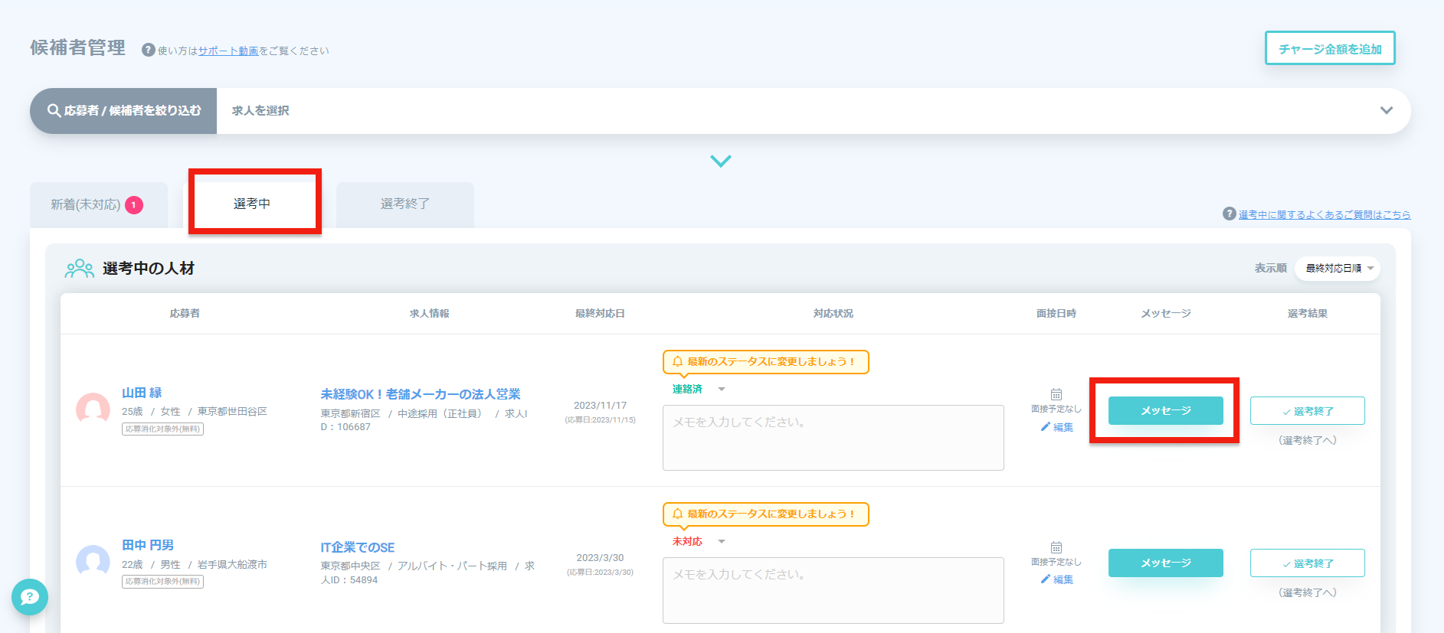Open the 未対応 status dropdown for 田中 円男

[698, 542]
